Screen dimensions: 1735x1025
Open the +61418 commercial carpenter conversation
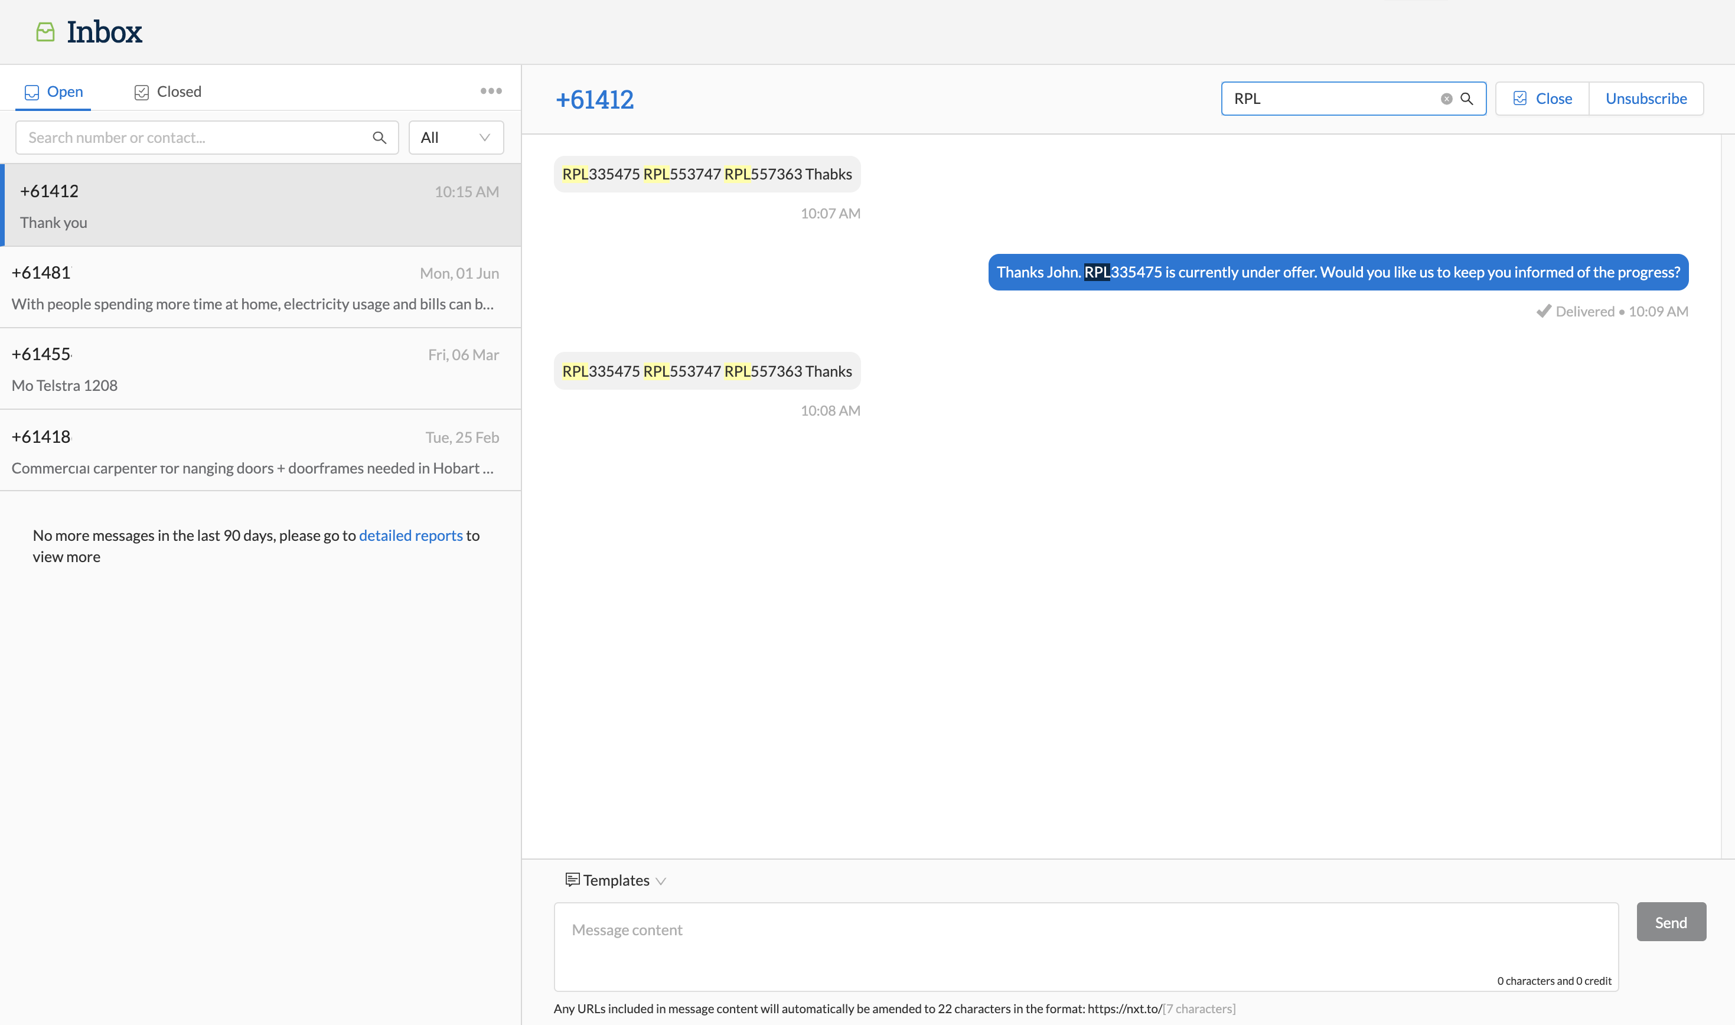[x=260, y=451]
